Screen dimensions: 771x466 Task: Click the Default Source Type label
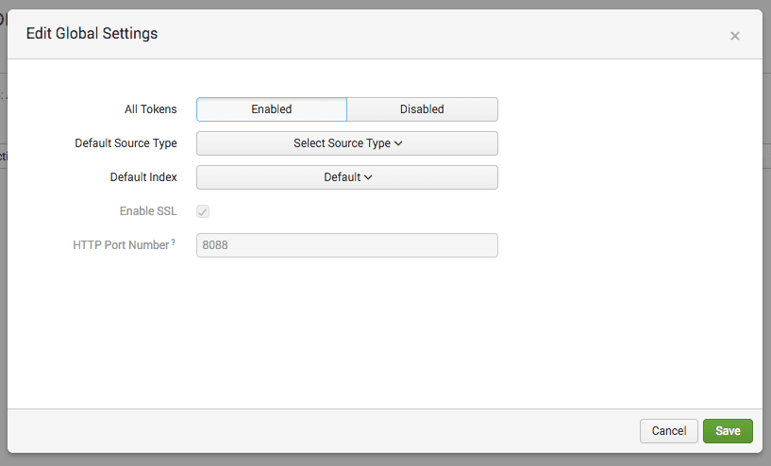126,143
